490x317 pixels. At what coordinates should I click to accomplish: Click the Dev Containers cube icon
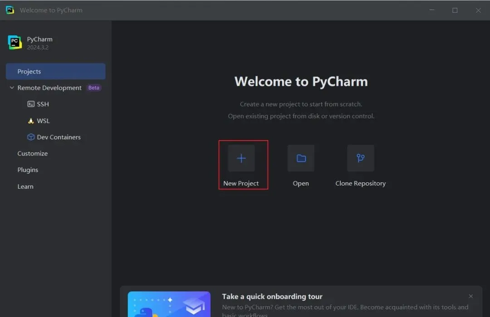point(31,137)
